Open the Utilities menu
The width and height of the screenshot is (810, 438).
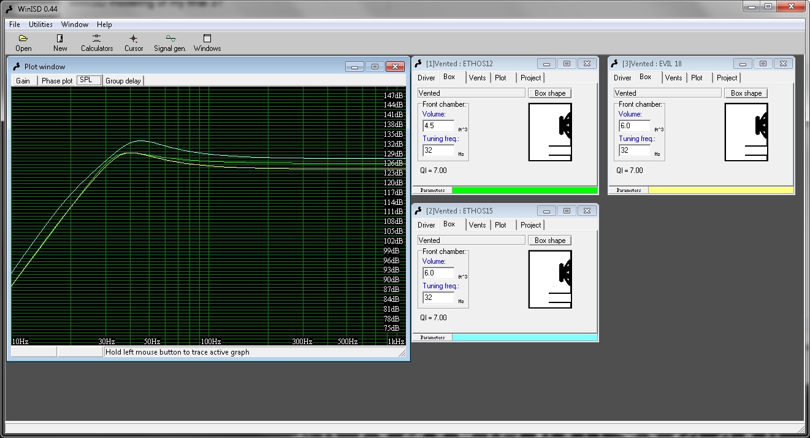[x=40, y=25]
